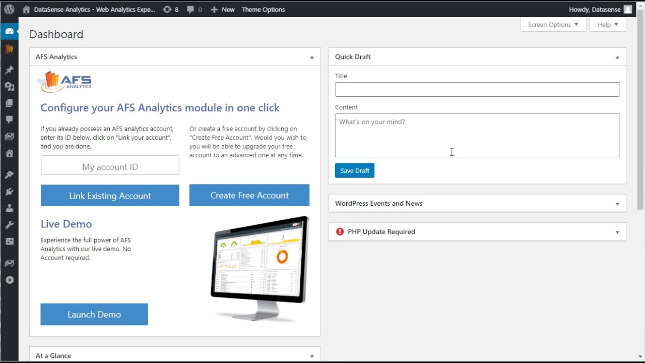Viewport: 645px width, 363px height.
Task: Open the Howdy, Datasense account menu
Action: (600, 9)
